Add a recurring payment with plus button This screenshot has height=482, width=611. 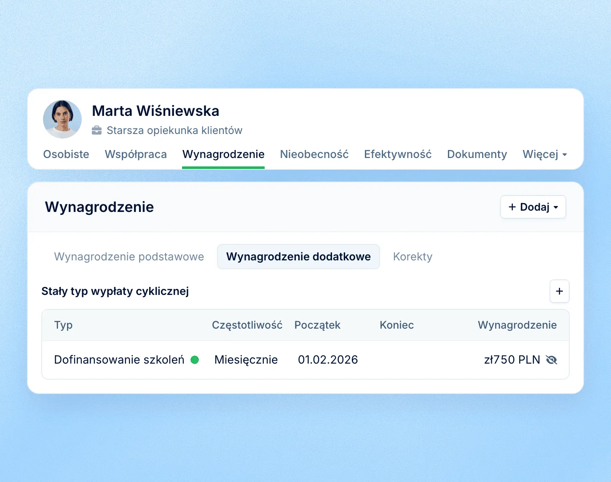click(x=559, y=291)
